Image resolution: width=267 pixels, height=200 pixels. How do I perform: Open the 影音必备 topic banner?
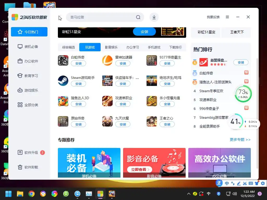(x=154, y=163)
